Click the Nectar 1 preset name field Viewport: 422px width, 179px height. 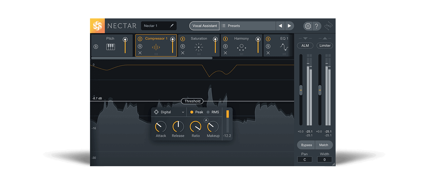[x=159, y=26]
